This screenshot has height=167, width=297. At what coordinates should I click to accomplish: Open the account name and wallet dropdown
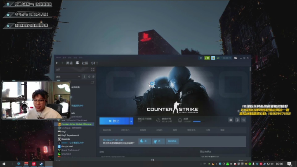[x=224, y=58]
